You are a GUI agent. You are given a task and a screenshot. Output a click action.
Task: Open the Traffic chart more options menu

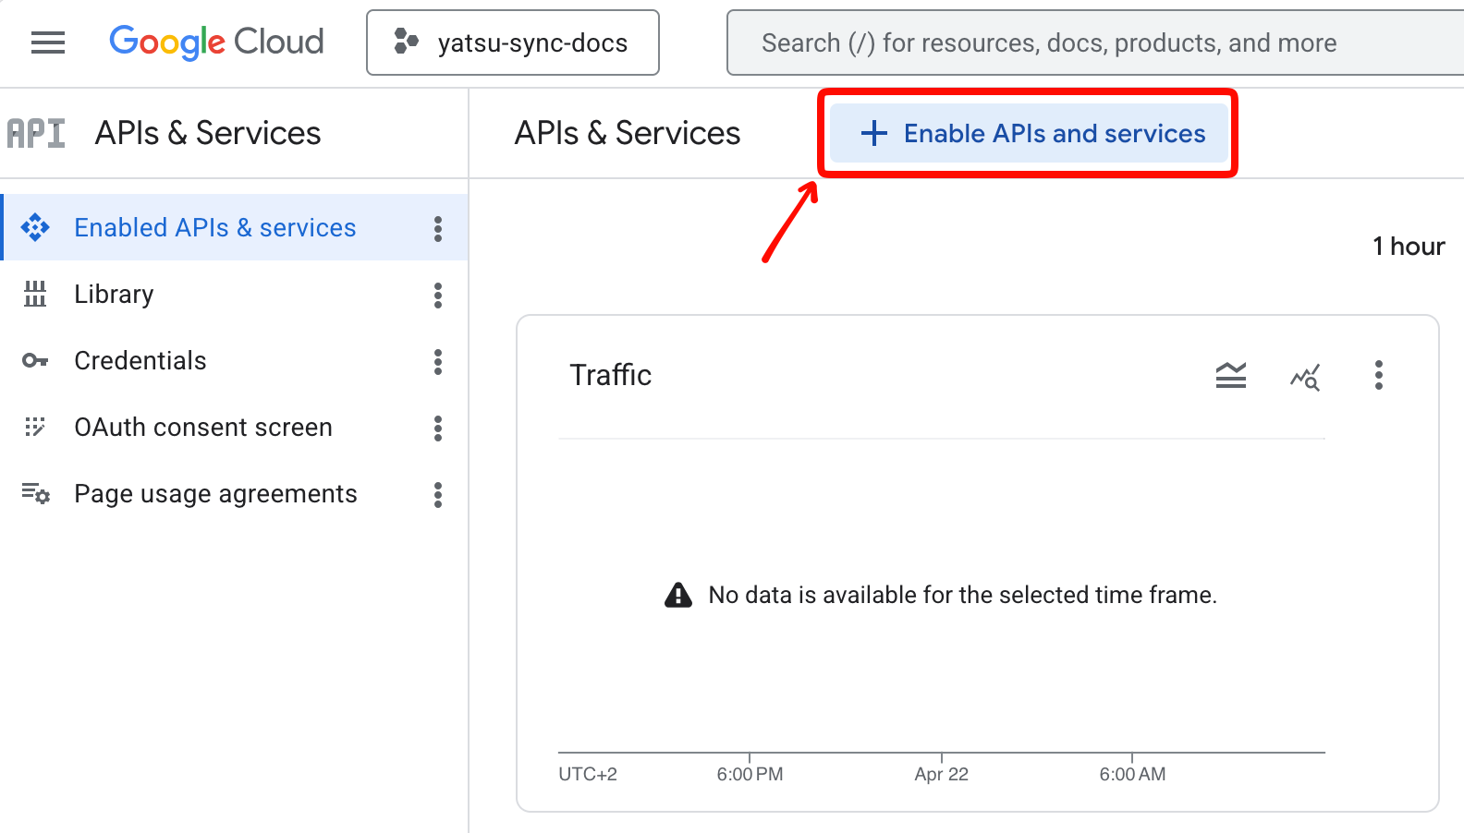(x=1378, y=375)
